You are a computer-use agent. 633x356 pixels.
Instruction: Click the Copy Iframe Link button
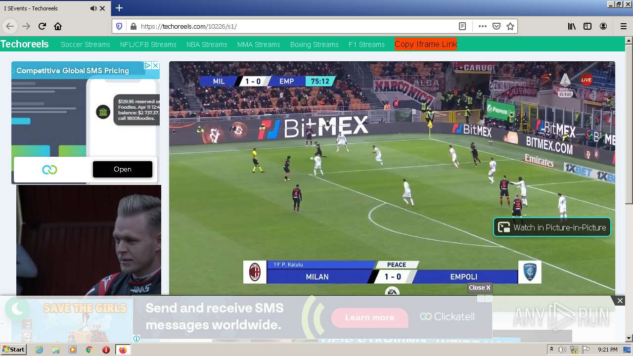pyautogui.click(x=426, y=44)
